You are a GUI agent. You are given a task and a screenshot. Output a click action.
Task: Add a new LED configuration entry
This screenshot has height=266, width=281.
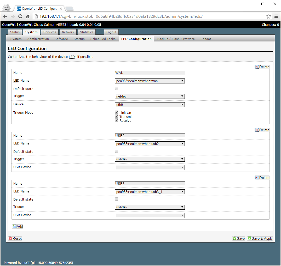[x=18, y=226]
